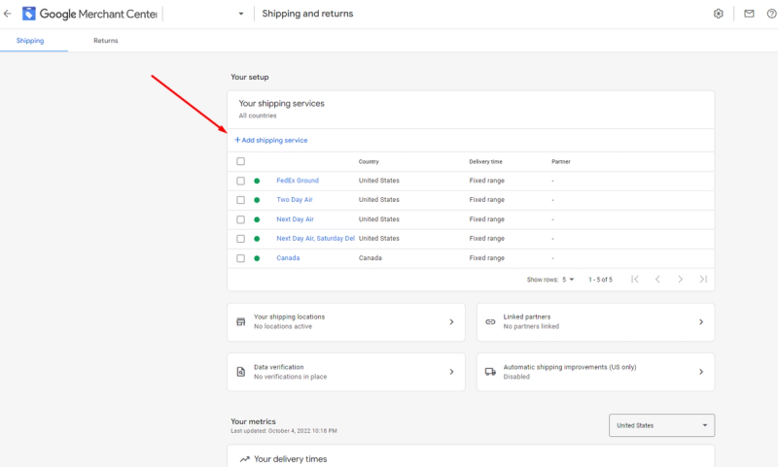
Task: Open the United States metrics country dropdown
Action: tap(661, 425)
